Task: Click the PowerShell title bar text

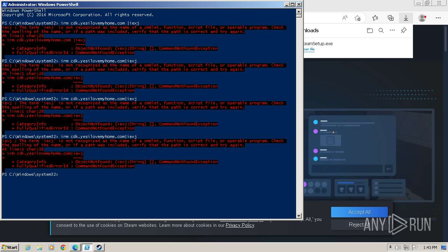Action: 43,5
